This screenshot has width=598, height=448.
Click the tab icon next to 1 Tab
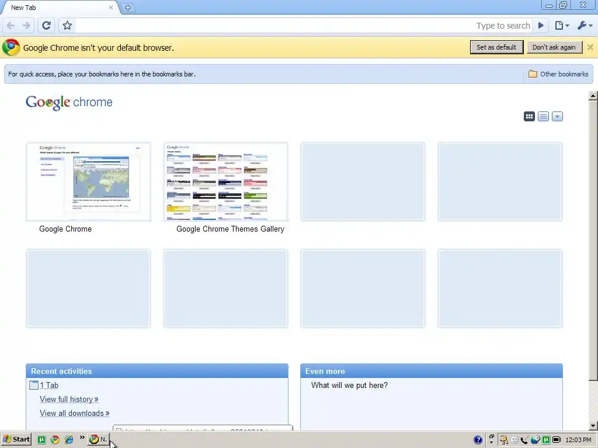pyautogui.click(x=33, y=385)
